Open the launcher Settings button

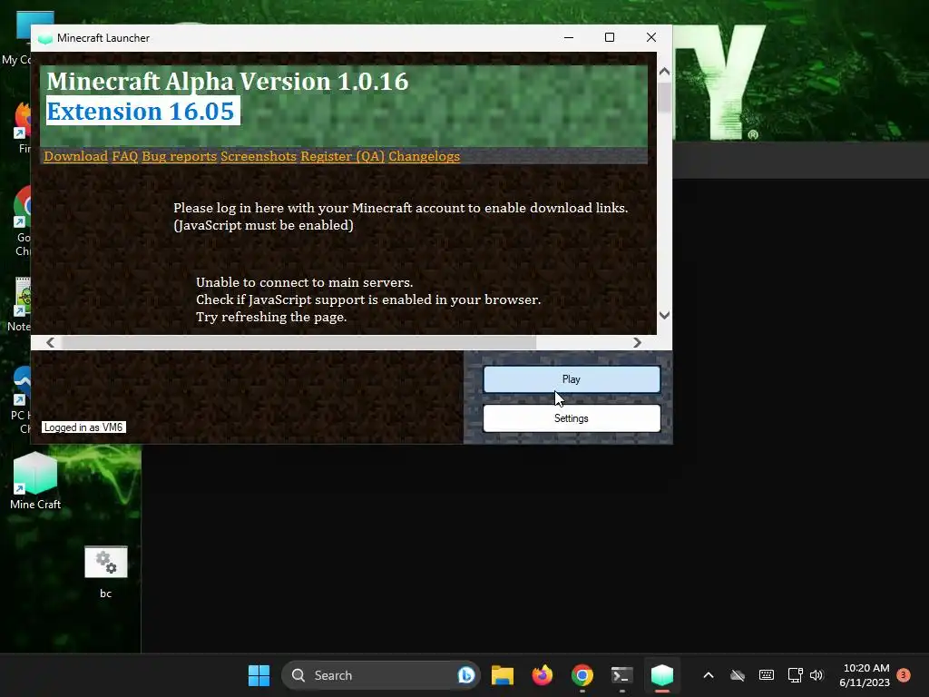(x=572, y=418)
